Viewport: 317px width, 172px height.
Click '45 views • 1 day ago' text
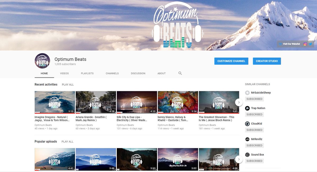coord(46,129)
